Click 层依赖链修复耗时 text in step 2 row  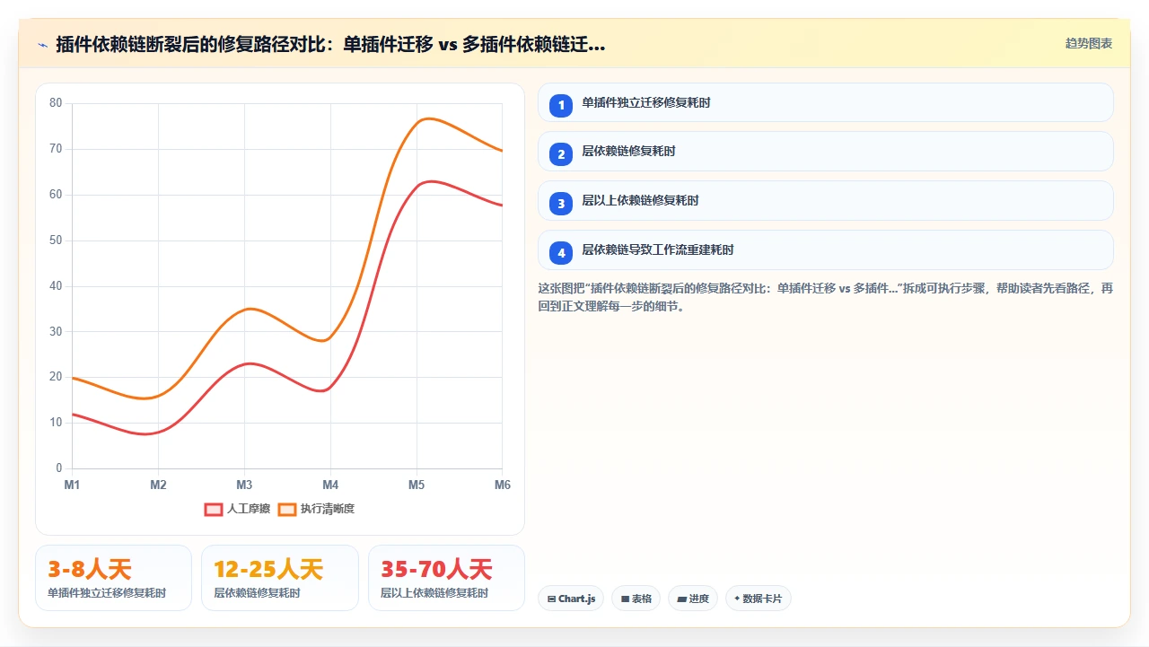pyautogui.click(x=628, y=152)
